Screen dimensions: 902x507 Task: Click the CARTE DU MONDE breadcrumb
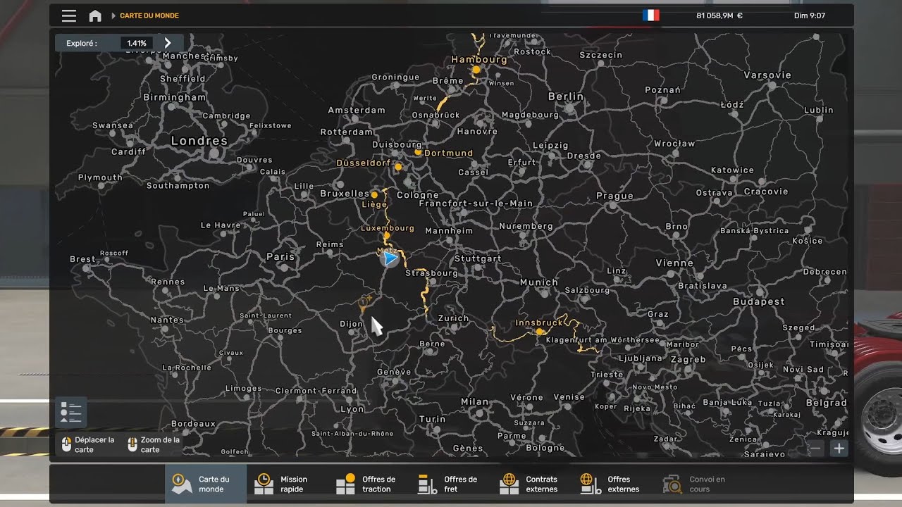point(149,15)
